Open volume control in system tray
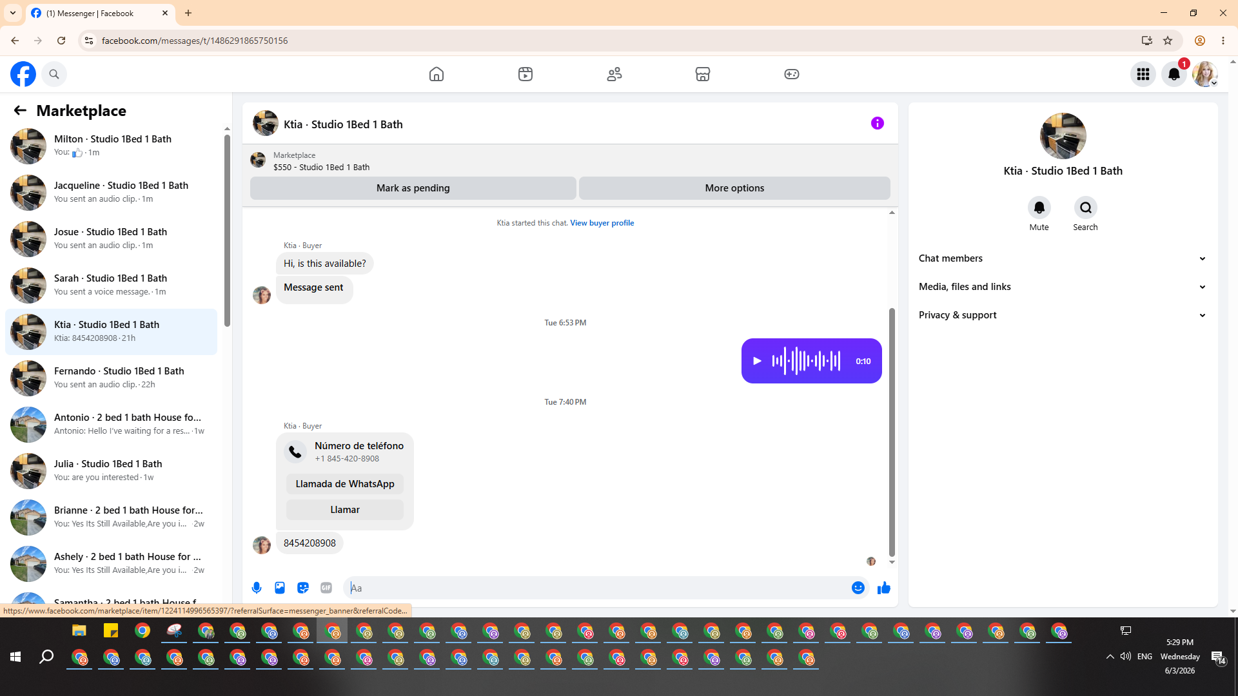This screenshot has width=1238, height=696. 1126,657
